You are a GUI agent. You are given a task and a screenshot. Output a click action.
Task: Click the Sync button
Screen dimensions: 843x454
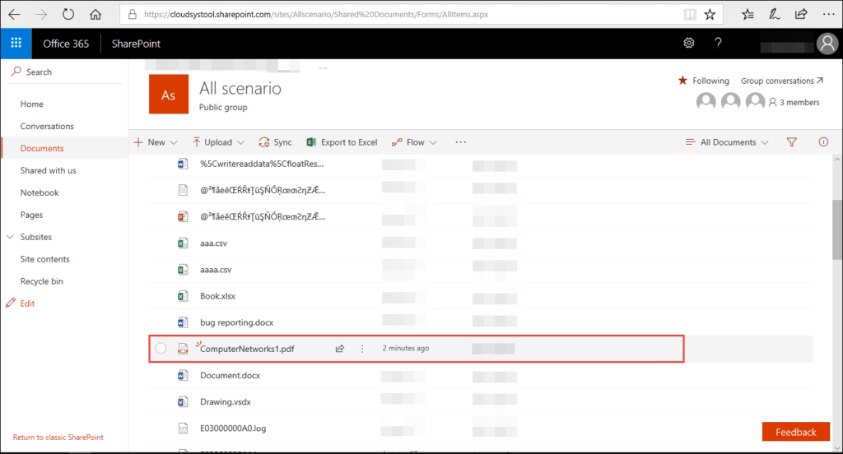coord(275,142)
